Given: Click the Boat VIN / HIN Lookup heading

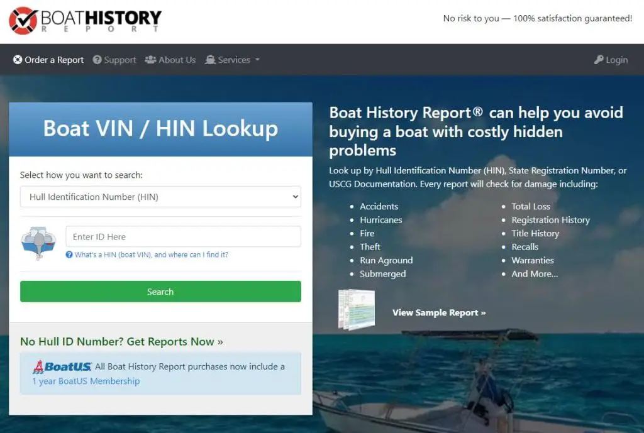Looking at the screenshot, I should (160, 128).
